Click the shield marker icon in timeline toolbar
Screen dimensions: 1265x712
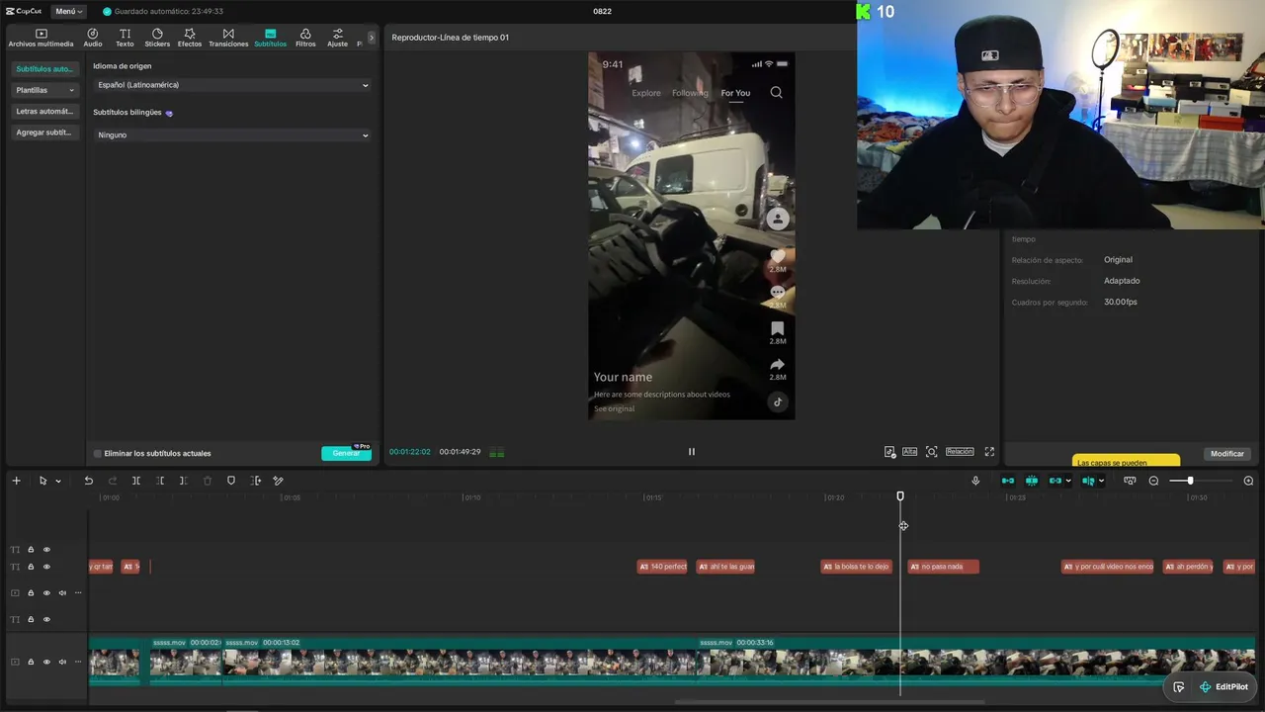(x=231, y=481)
